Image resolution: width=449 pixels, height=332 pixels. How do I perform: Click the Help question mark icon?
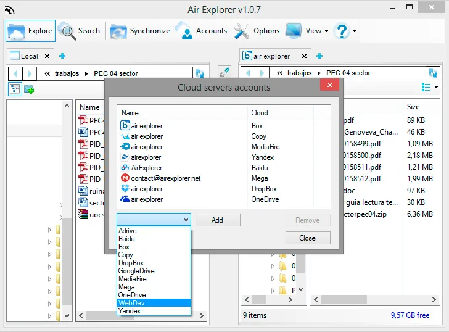pyautogui.click(x=342, y=31)
